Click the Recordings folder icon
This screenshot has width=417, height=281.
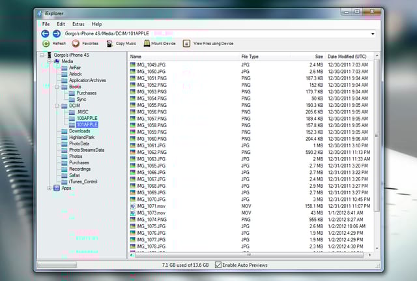[x=65, y=170]
